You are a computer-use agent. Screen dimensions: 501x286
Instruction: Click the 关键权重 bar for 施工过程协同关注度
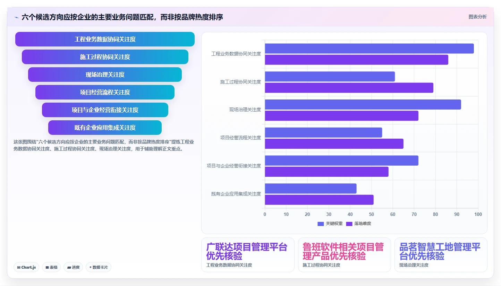[330, 77]
